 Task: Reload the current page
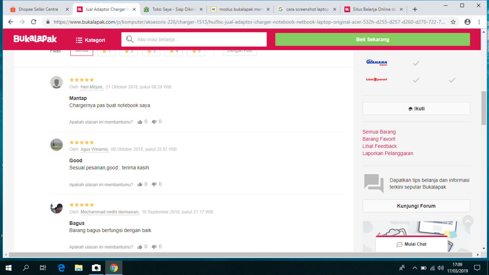(34, 22)
